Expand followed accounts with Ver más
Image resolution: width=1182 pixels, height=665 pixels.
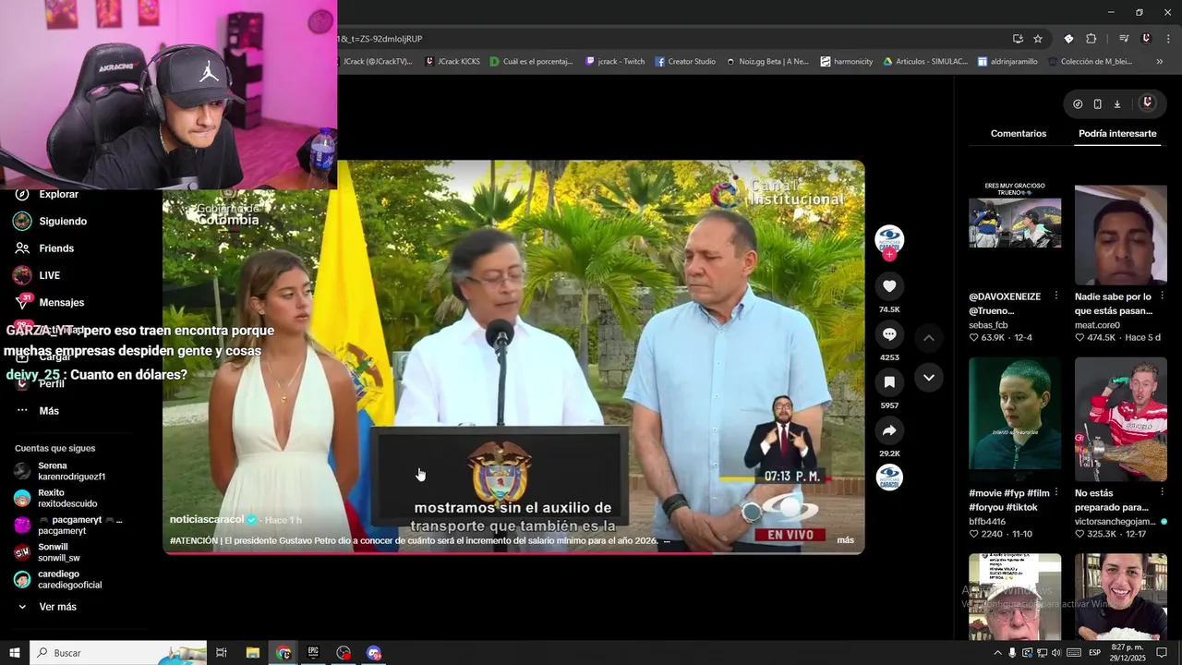[57, 607]
